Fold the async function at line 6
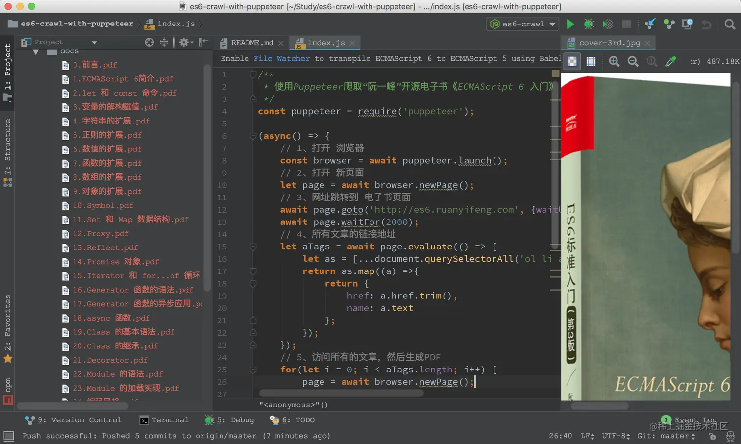Viewport: 741px width, 444px height. [x=253, y=136]
